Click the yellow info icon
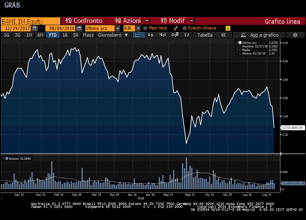This screenshot has height=220, width=306. (x=228, y=28)
